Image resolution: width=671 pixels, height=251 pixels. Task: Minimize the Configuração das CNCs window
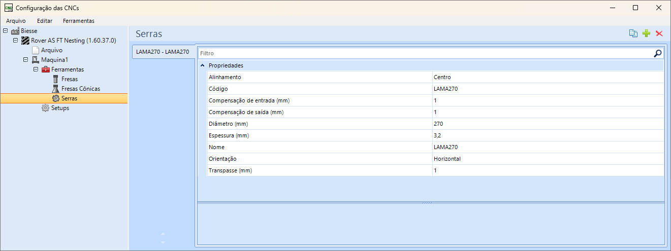pos(612,8)
